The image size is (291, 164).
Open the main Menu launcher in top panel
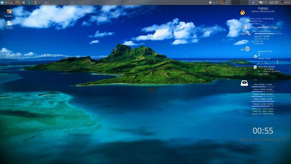(5, 2)
